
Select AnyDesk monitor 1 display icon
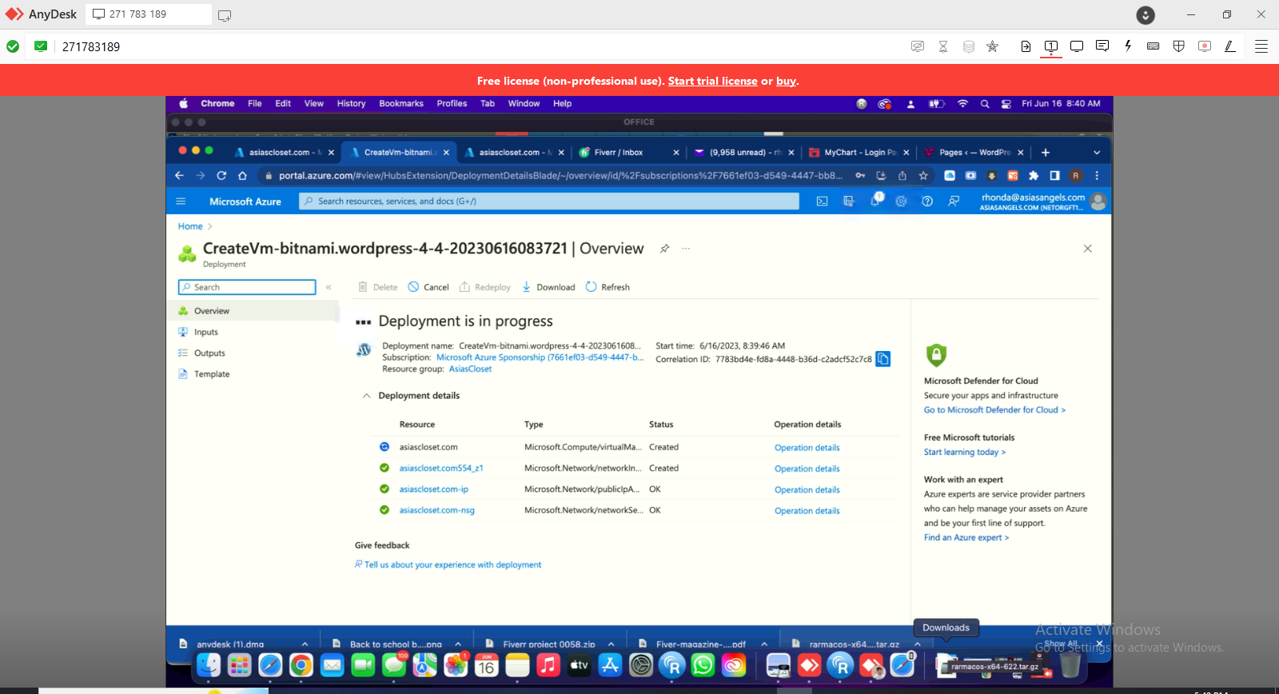coord(1051,46)
